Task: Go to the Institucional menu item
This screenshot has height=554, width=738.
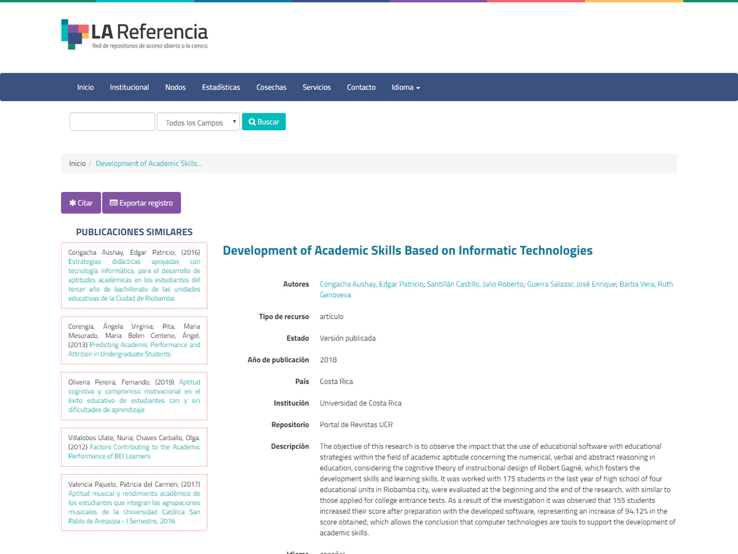Action: [129, 87]
